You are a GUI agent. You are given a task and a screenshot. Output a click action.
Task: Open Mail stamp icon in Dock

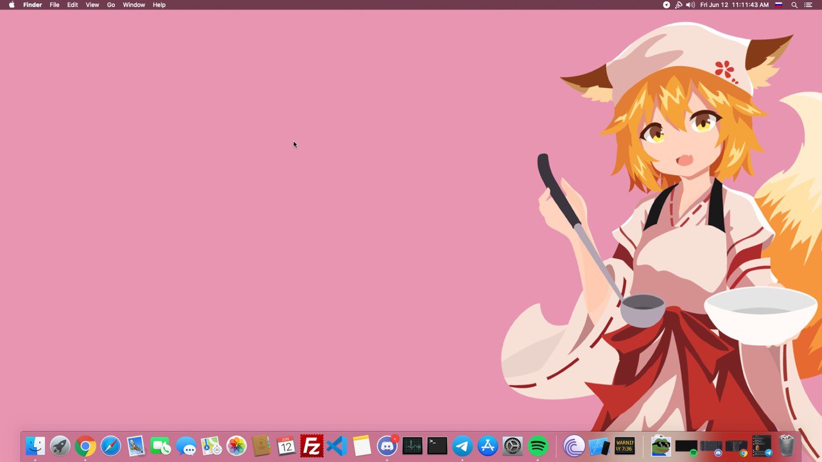136,445
